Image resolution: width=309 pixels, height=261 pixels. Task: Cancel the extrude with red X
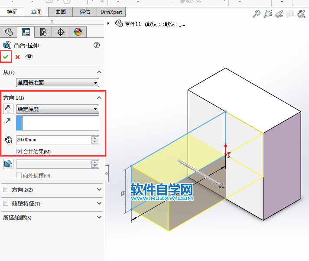(17, 57)
